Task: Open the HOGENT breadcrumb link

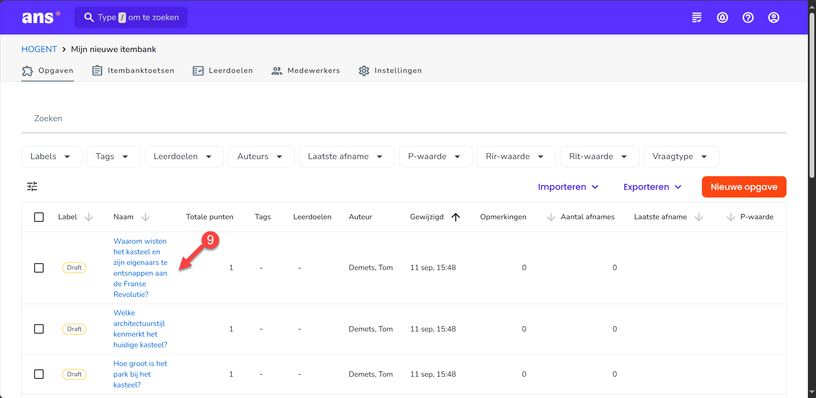Action: coord(39,49)
